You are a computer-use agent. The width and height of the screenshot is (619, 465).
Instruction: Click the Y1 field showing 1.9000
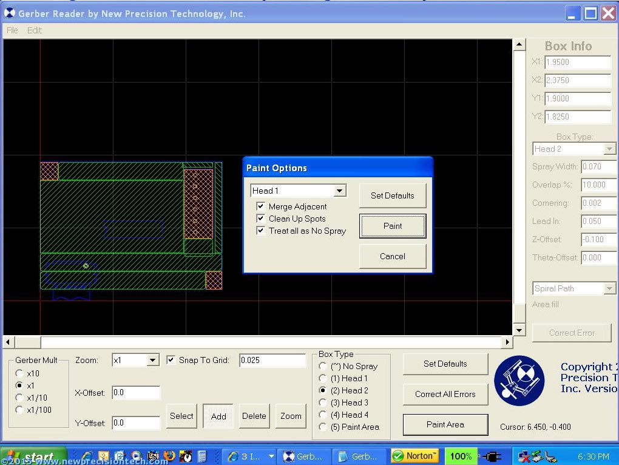[x=578, y=98]
